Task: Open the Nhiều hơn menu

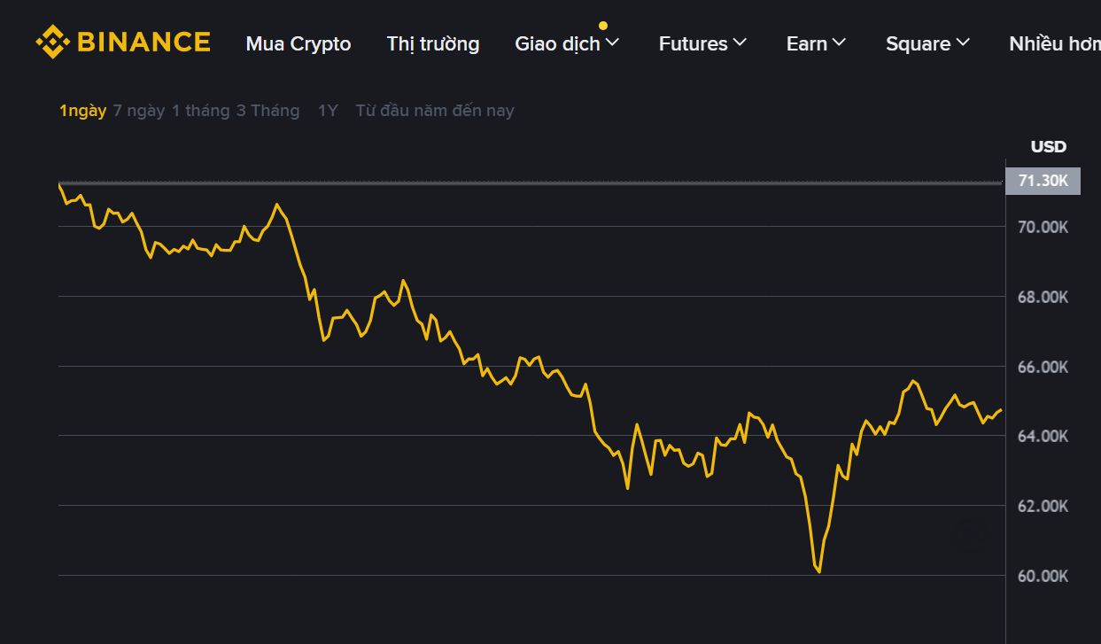Action: click(1054, 43)
